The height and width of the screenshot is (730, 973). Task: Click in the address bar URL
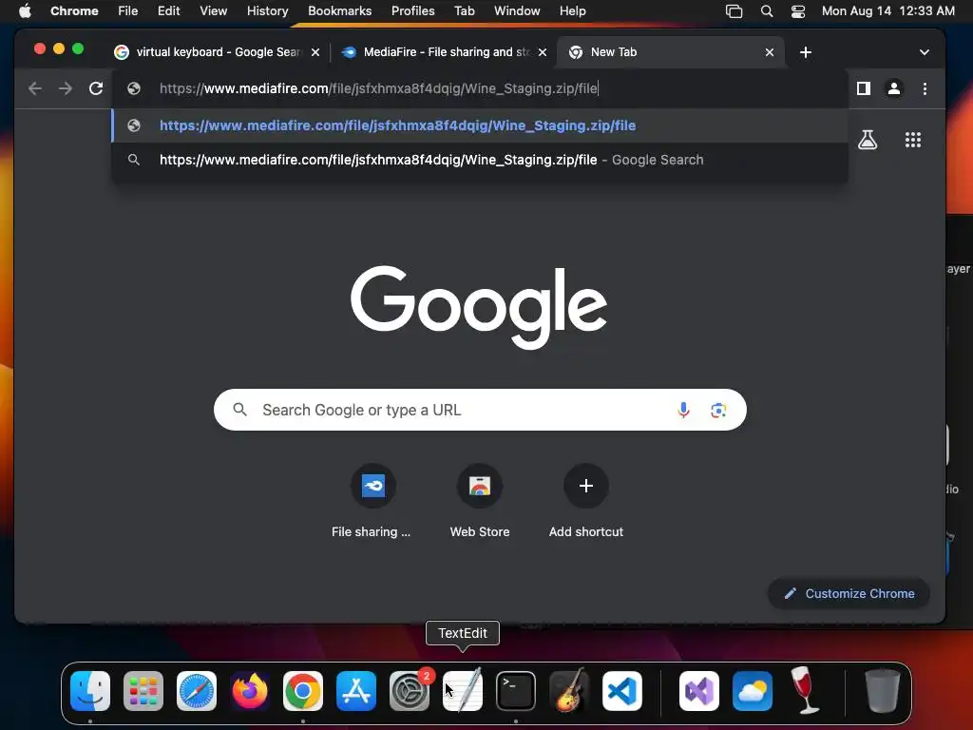click(378, 88)
